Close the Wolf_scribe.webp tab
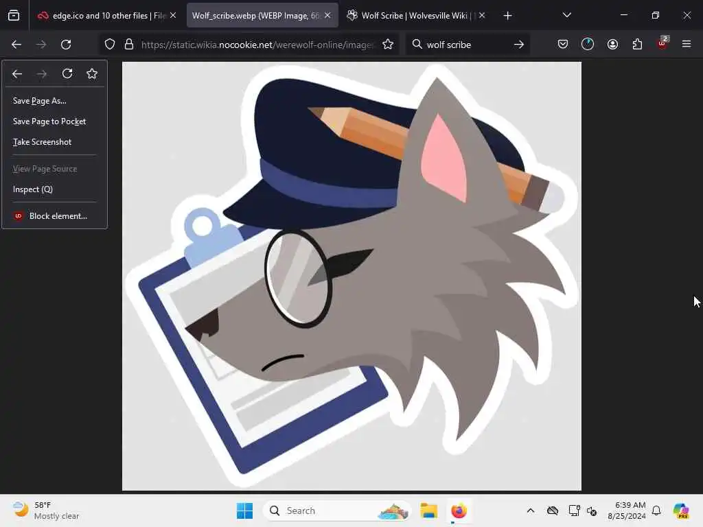 tap(327, 16)
